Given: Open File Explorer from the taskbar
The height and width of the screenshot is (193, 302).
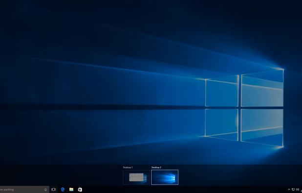Looking at the screenshot, I should click(71, 190).
